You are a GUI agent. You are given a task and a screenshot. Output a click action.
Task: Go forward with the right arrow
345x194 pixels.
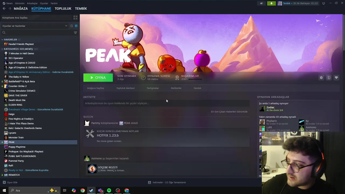(10, 9)
